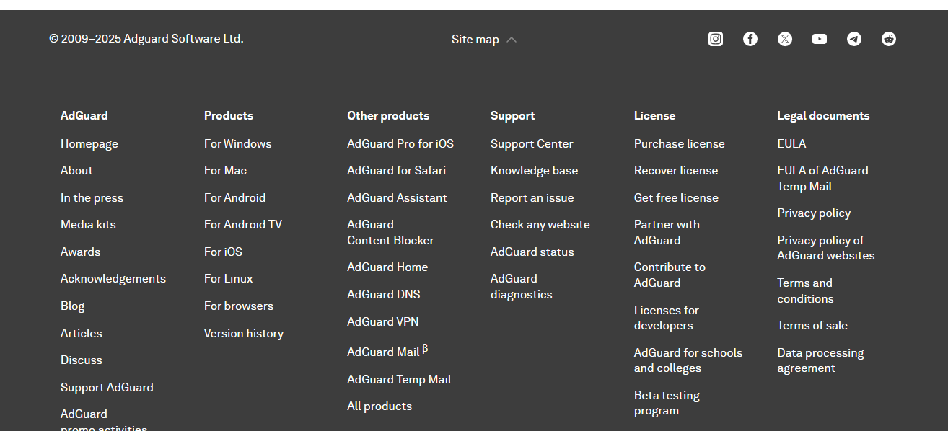
Task: Click the AdGuard Mail beta link
Action: (x=387, y=352)
